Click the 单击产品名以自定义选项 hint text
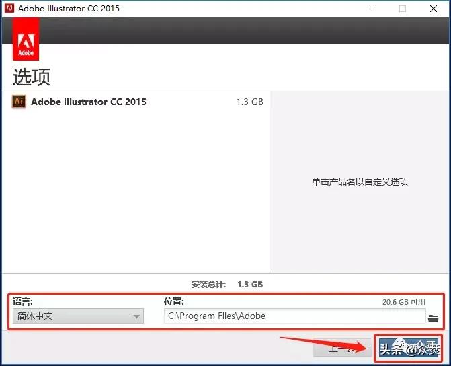The width and height of the screenshot is (451, 366). click(x=360, y=182)
